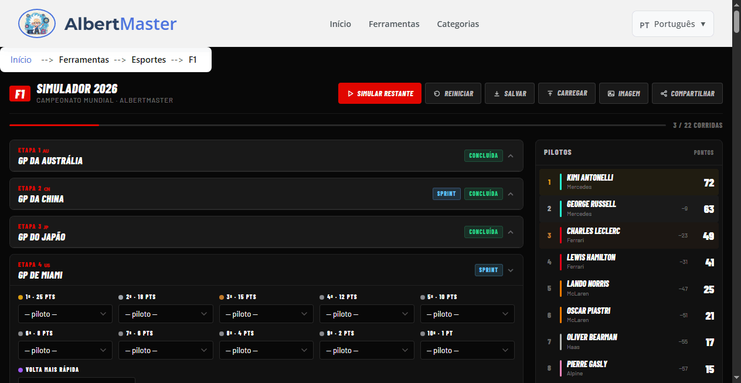741x383 pixels.
Task: Open the Ferramentas menu
Action: [394, 24]
